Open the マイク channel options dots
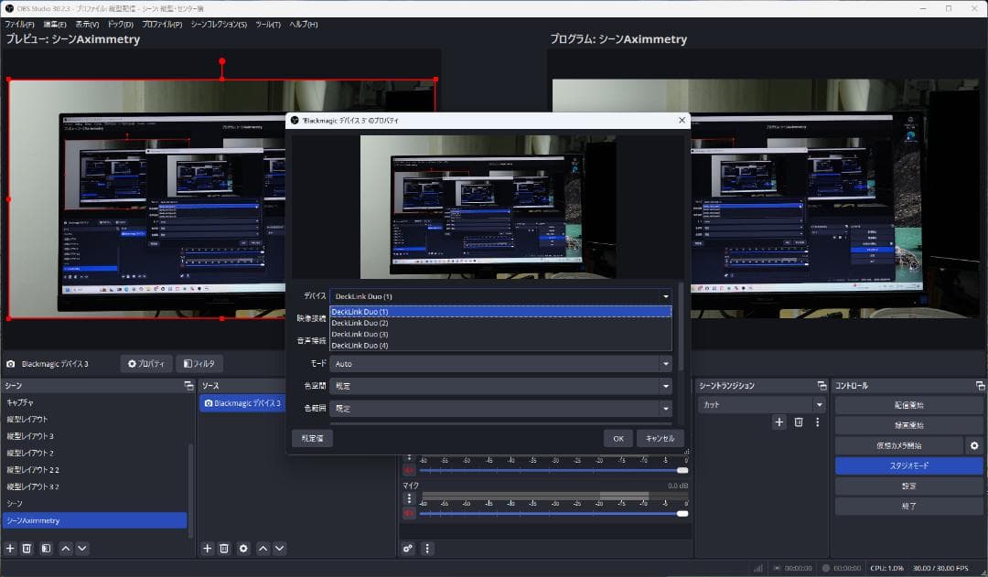 point(409,498)
